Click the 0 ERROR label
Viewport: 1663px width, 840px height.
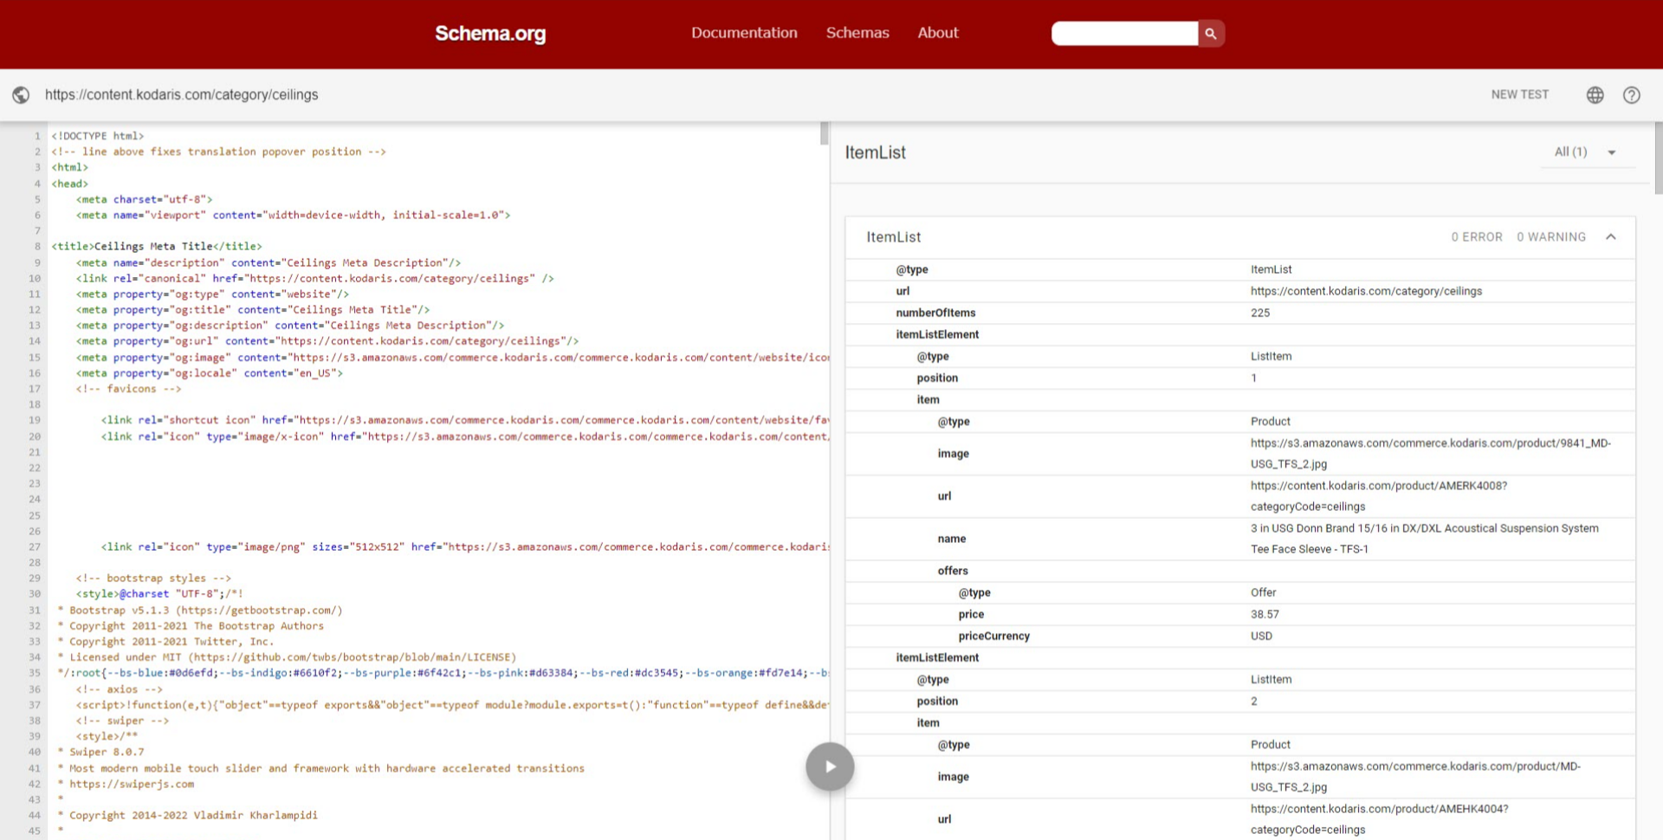point(1477,237)
